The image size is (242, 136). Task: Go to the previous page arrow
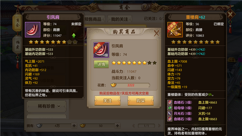[x=134, y=126]
